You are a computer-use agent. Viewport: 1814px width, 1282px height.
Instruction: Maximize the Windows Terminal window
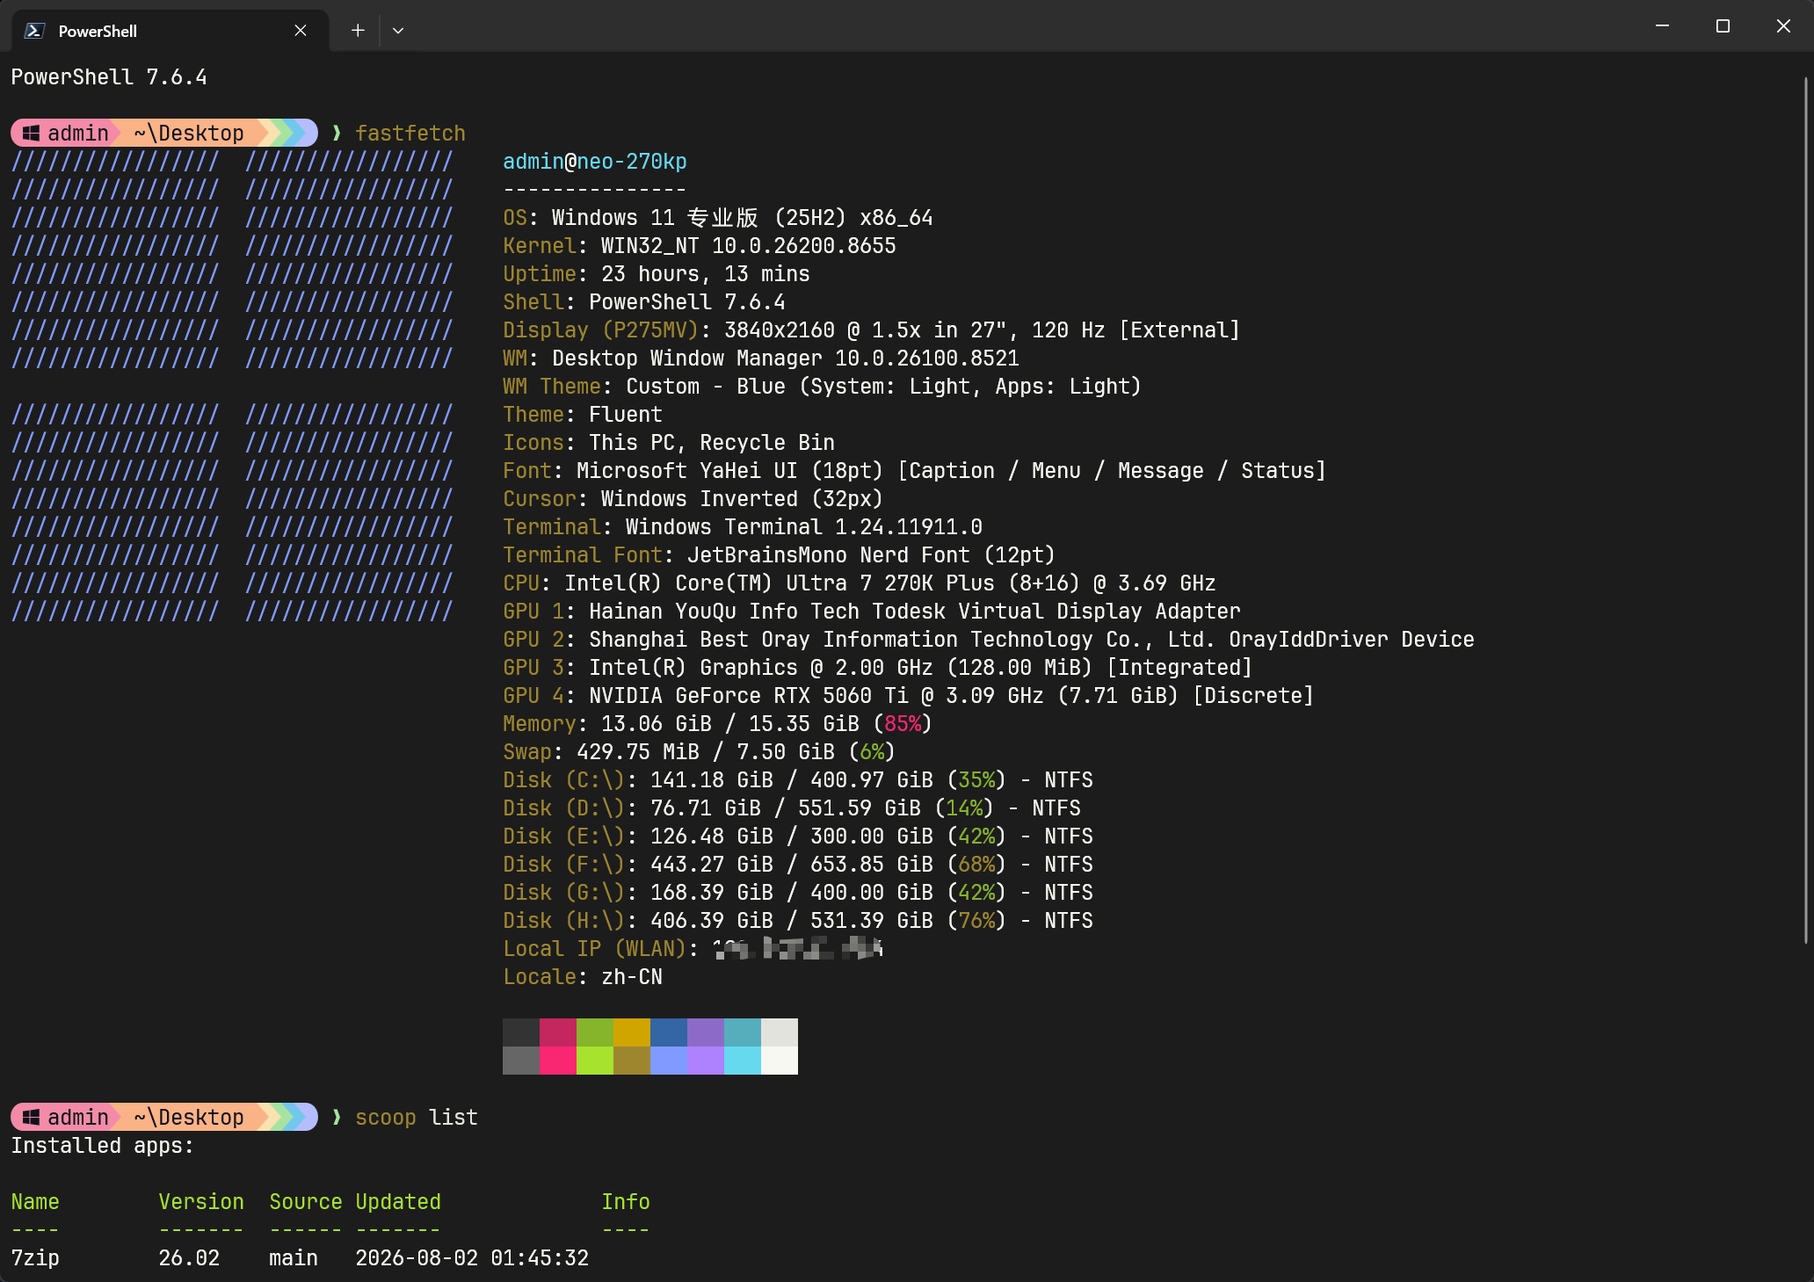coord(1723,25)
